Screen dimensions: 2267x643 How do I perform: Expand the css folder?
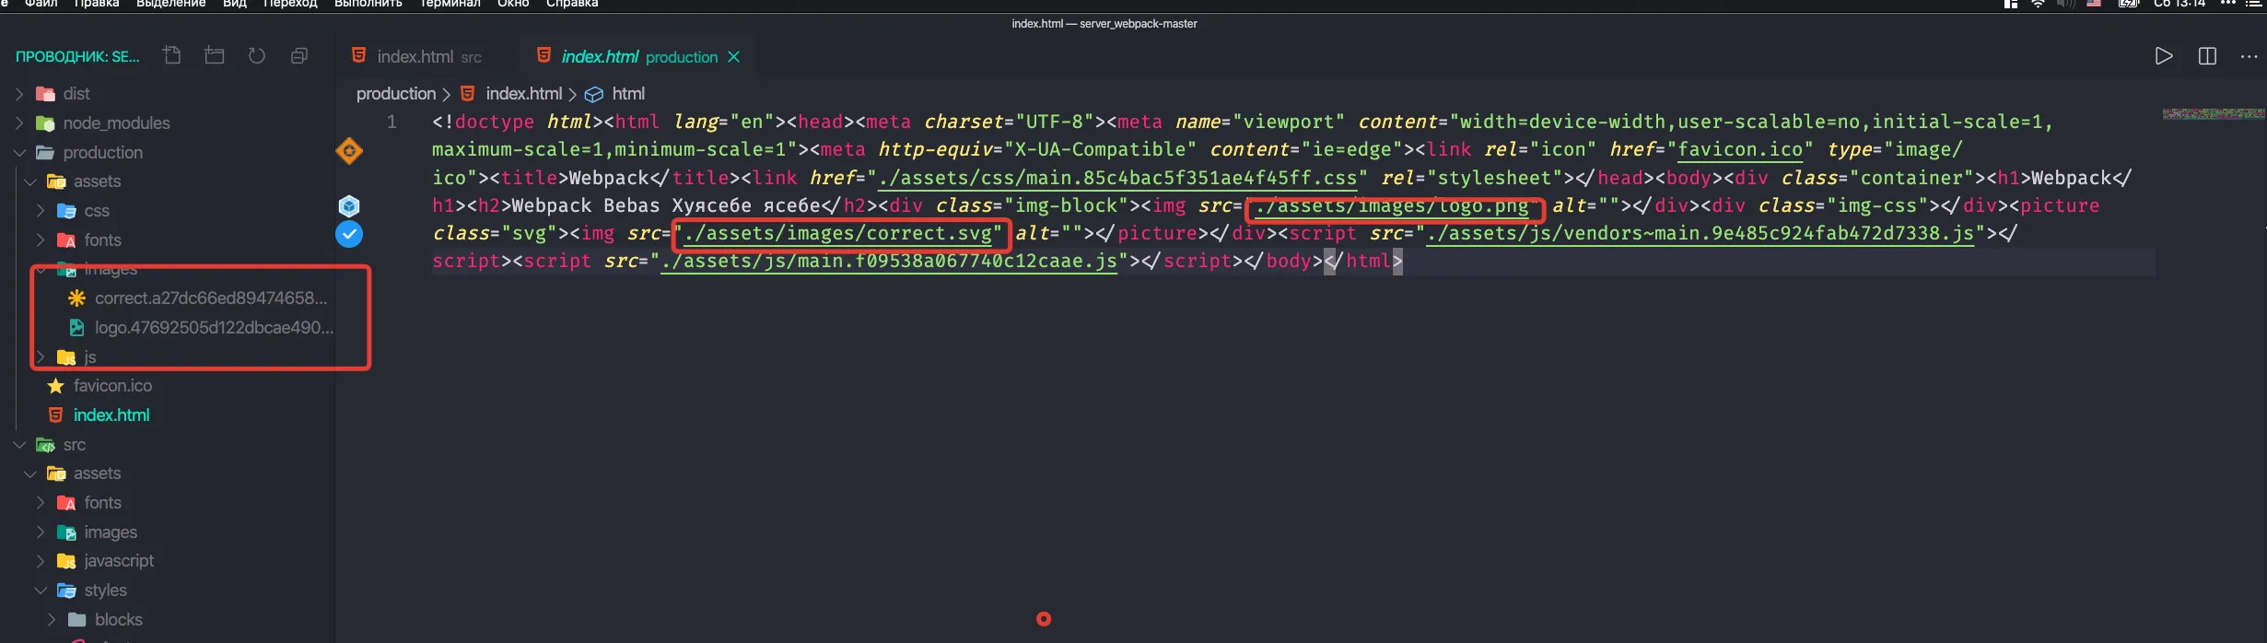click(x=40, y=211)
